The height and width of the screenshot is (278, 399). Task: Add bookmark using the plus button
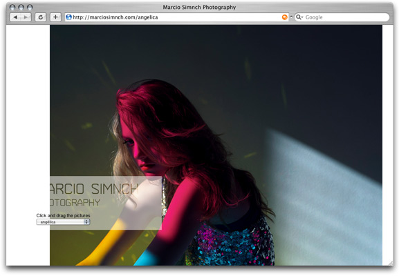coord(55,17)
